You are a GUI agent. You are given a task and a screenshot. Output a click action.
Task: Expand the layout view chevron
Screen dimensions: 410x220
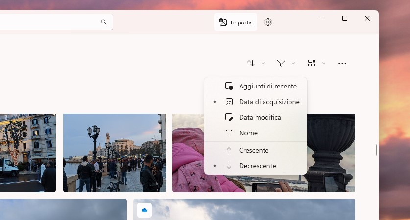pos(324,63)
